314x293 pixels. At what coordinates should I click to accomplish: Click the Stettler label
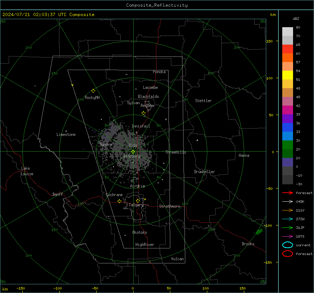click(203, 101)
